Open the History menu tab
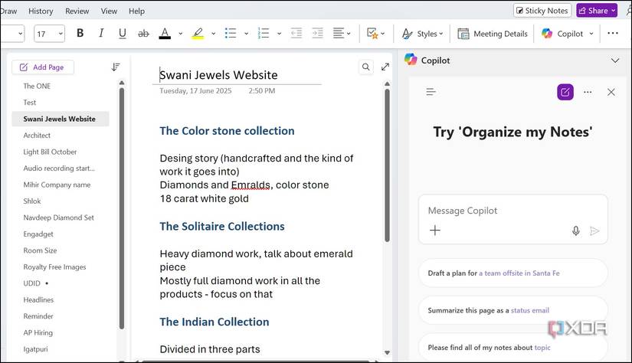This screenshot has width=632, height=363. 41,11
